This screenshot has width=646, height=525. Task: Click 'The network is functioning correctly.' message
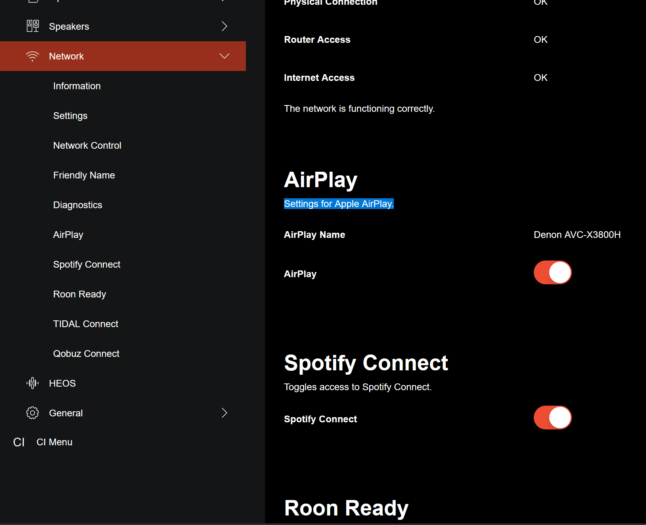359,109
